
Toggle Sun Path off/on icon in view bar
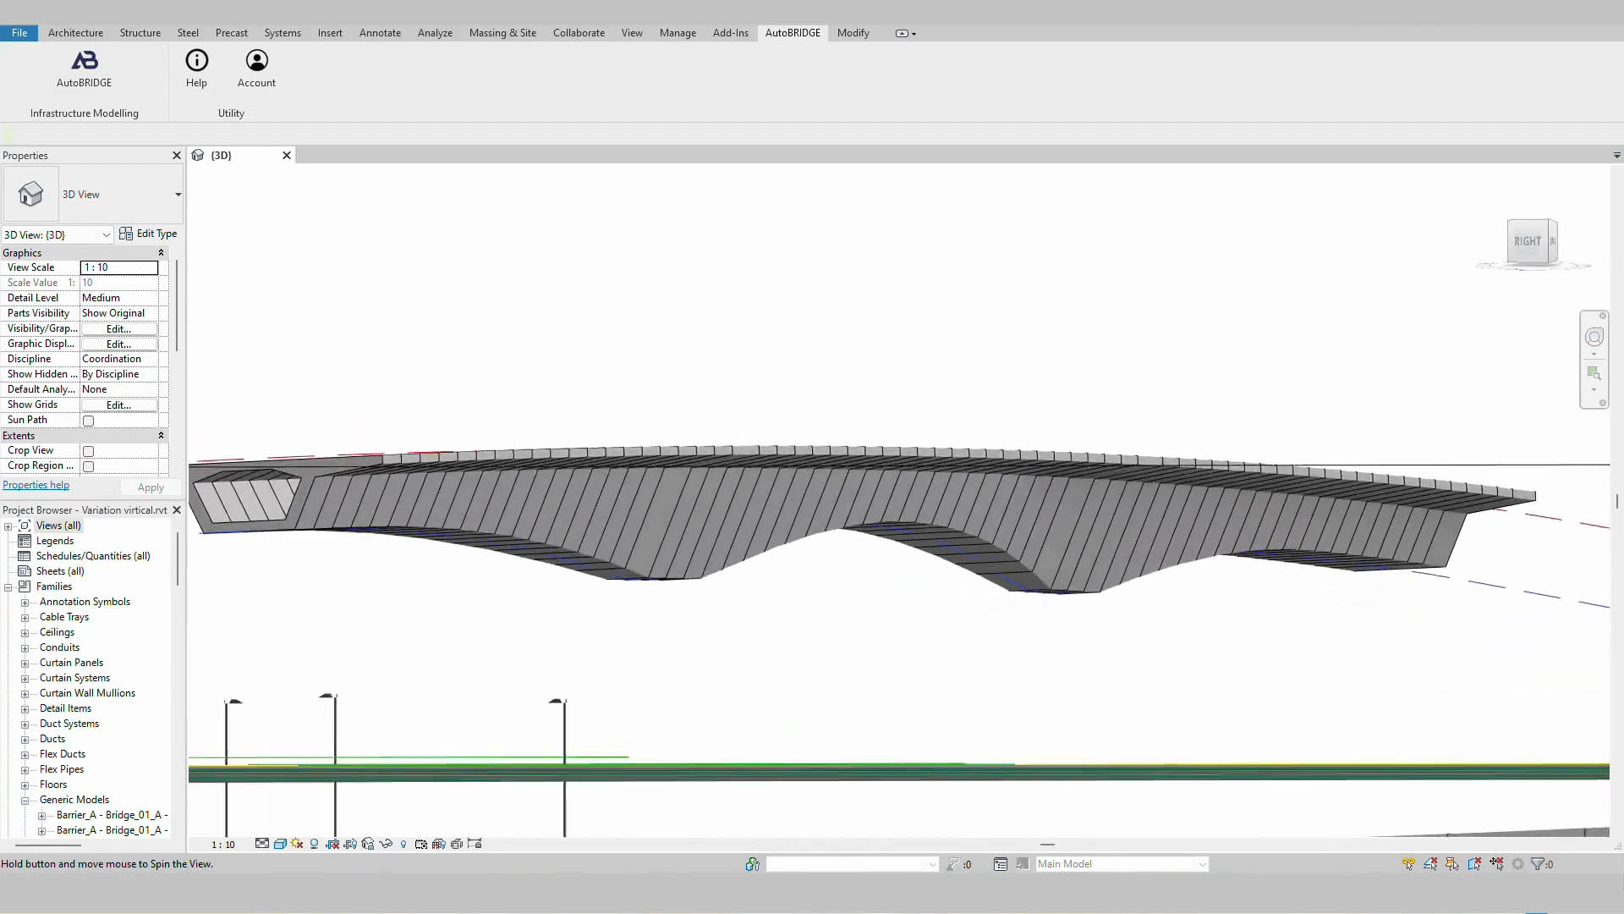[297, 843]
